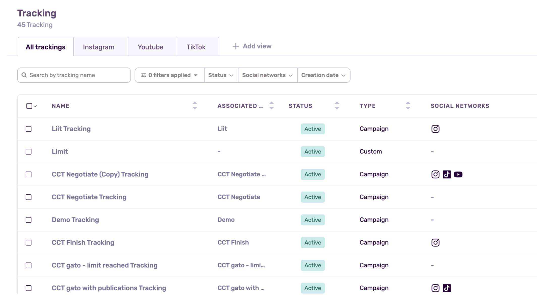Click the Add view button
The height and width of the screenshot is (305, 555).
(252, 46)
